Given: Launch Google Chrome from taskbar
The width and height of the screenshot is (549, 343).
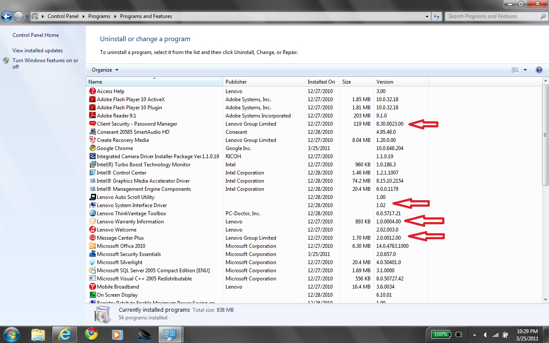Looking at the screenshot, I should point(91,334).
